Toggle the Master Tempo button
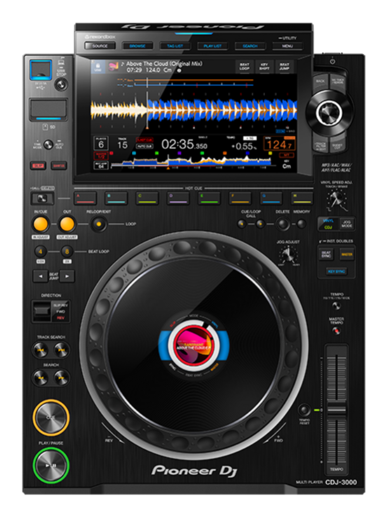This screenshot has height=517, width=388. (336, 330)
